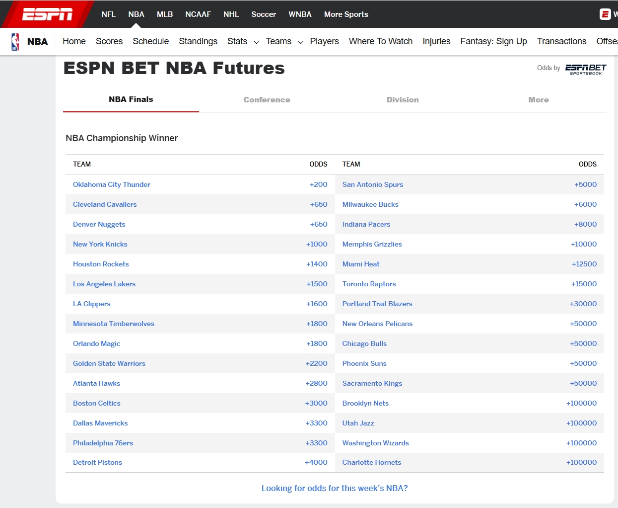
Task: Open Oklahoma City Thunder team link
Action: (111, 184)
